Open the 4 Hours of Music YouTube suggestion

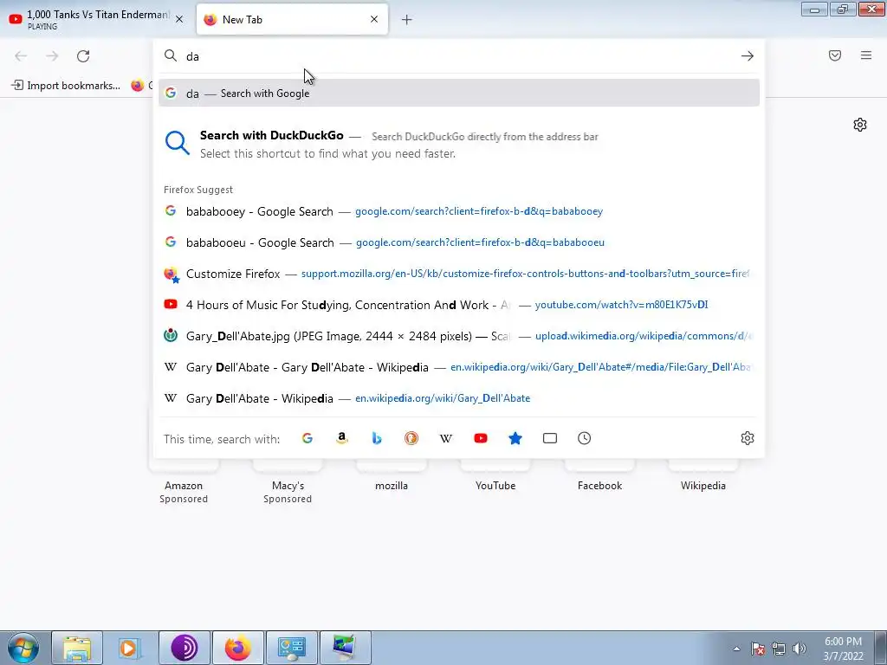click(459, 305)
